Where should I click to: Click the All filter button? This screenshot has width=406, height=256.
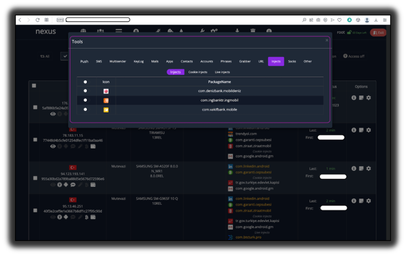point(45,56)
